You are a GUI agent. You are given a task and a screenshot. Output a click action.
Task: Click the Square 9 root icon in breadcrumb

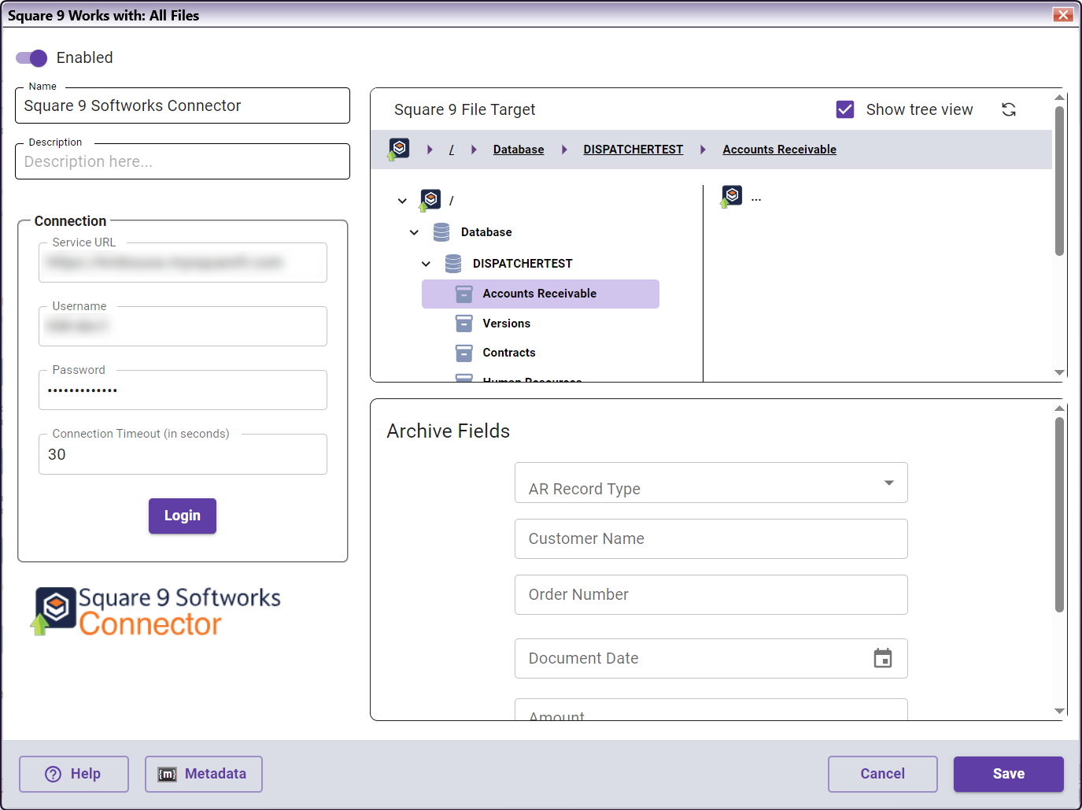point(399,149)
